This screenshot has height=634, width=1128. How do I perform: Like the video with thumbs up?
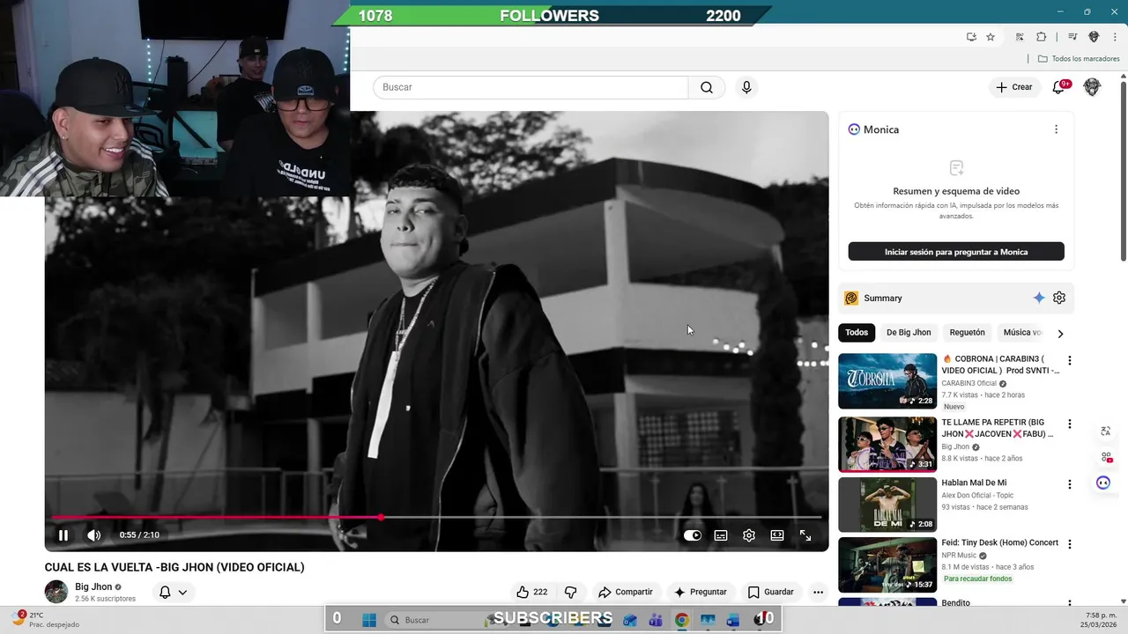(531, 592)
